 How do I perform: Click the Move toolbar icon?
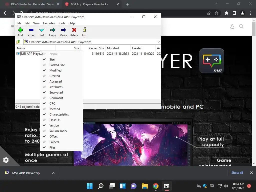tap(63, 32)
